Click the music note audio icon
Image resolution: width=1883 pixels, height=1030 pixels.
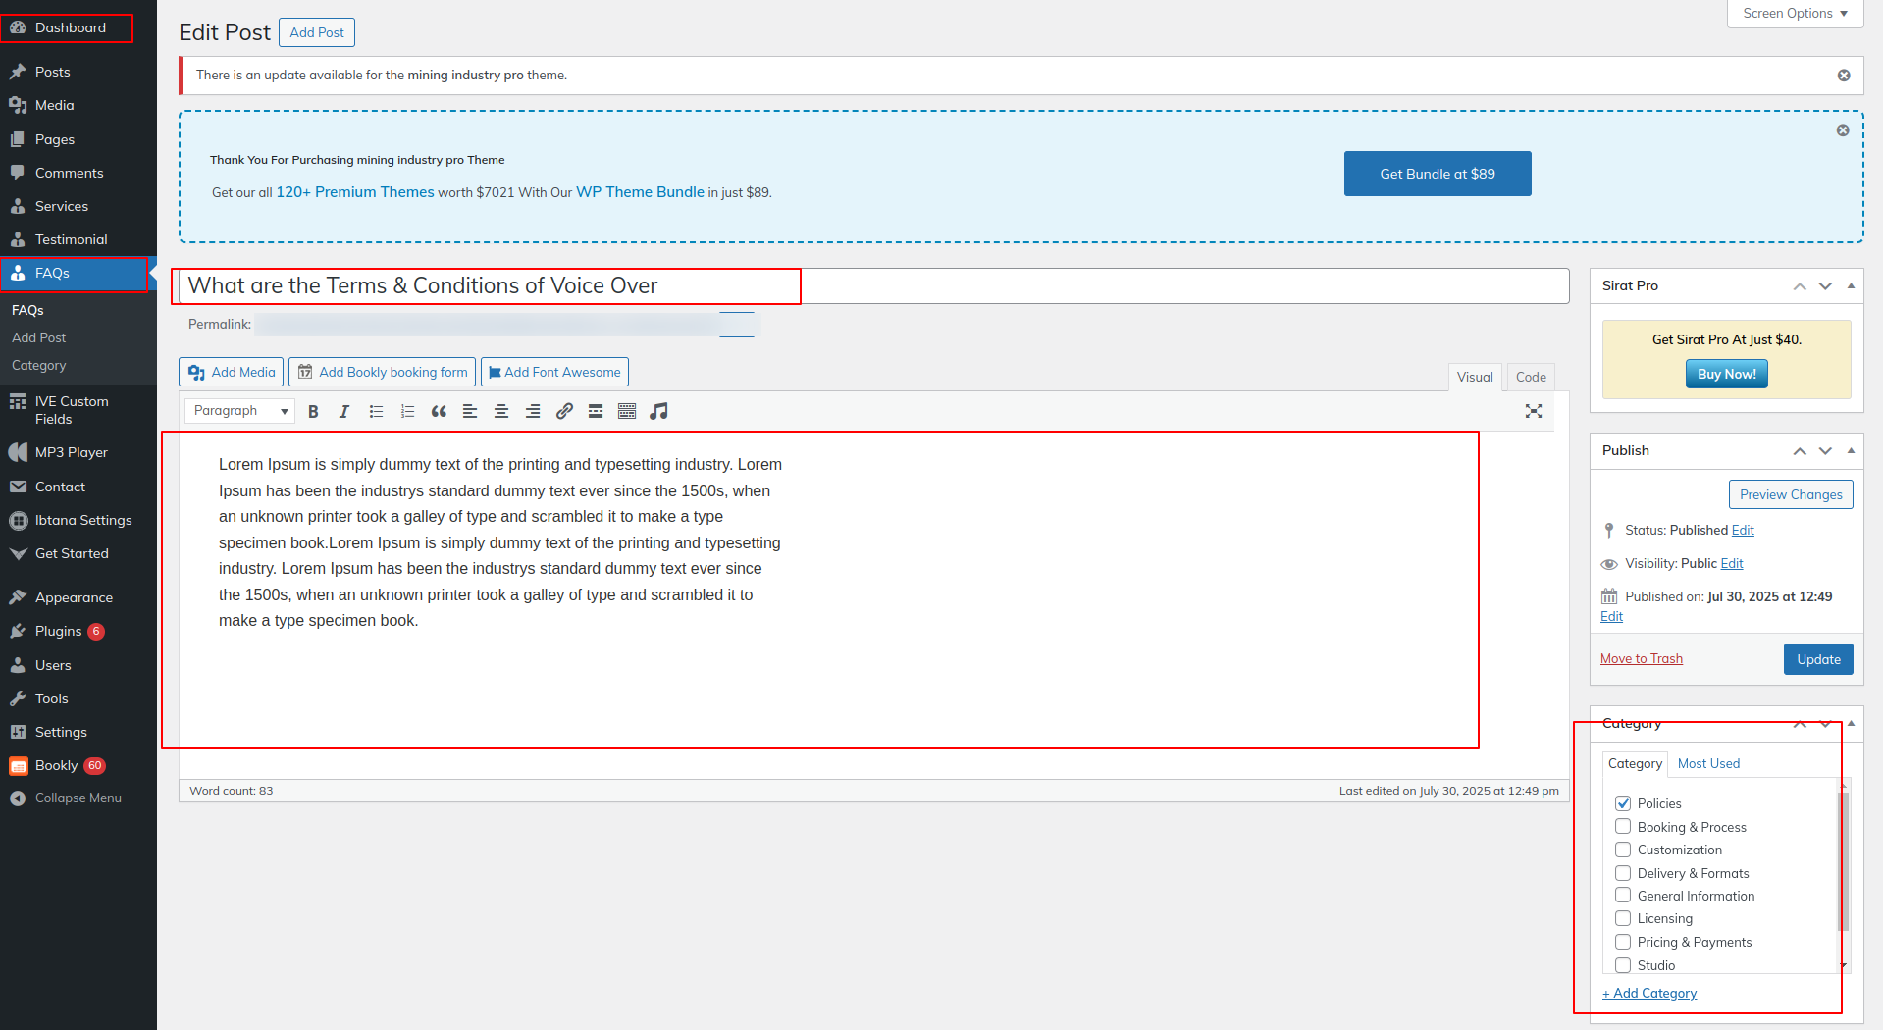(x=658, y=412)
